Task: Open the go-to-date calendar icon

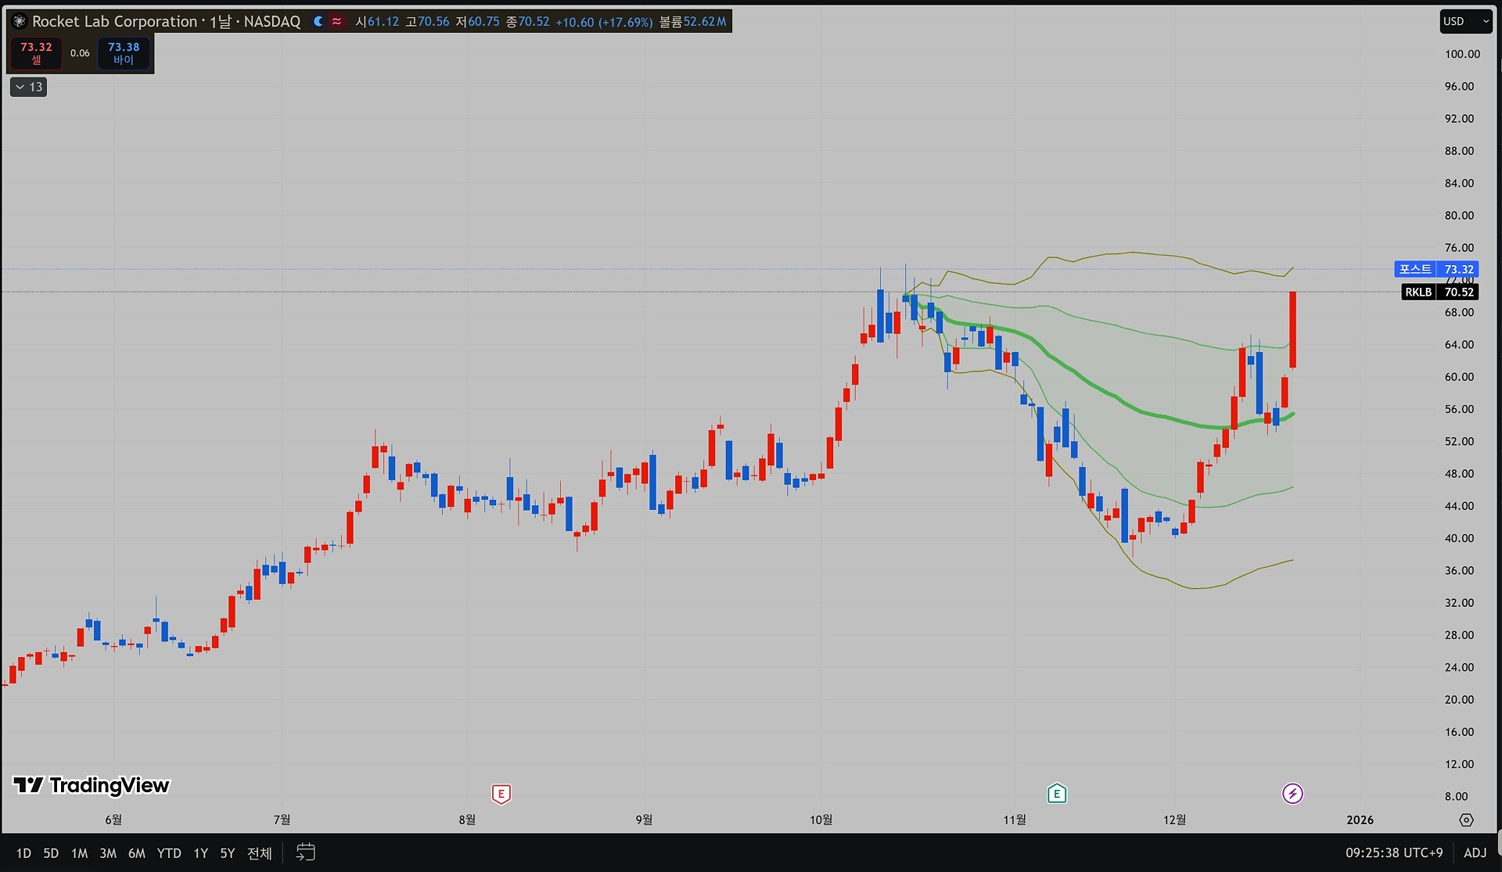Action: (306, 852)
